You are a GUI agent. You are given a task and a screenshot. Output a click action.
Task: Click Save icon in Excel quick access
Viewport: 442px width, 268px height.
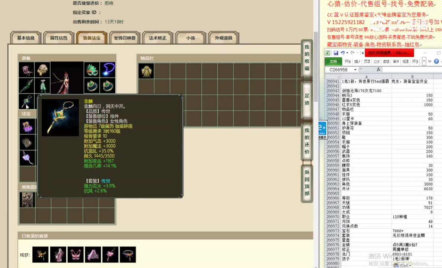click(x=336, y=53)
